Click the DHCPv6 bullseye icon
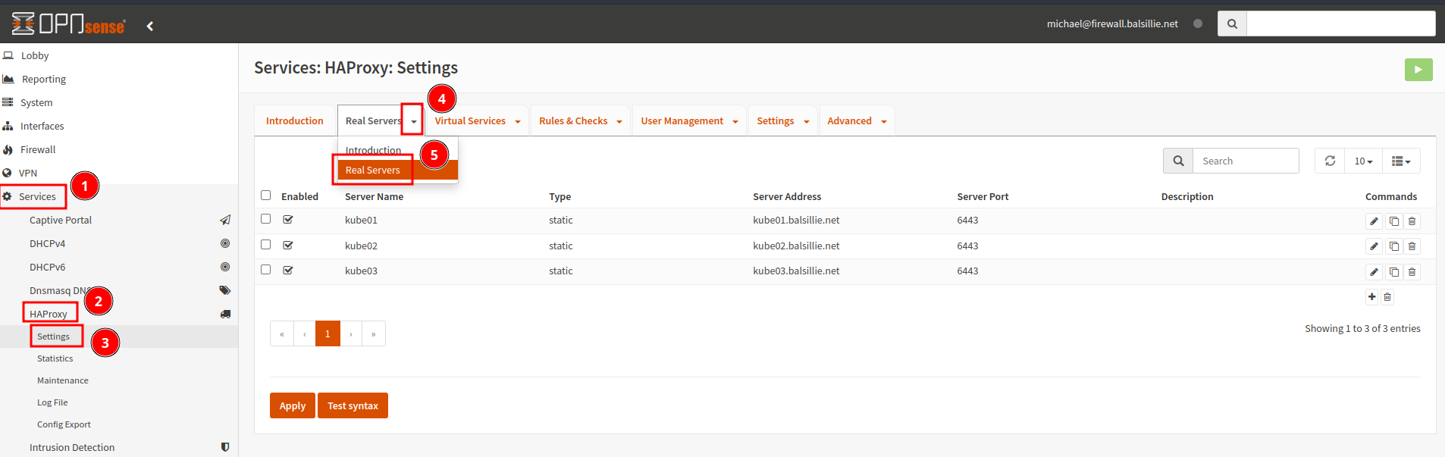This screenshot has width=1445, height=457. [225, 267]
